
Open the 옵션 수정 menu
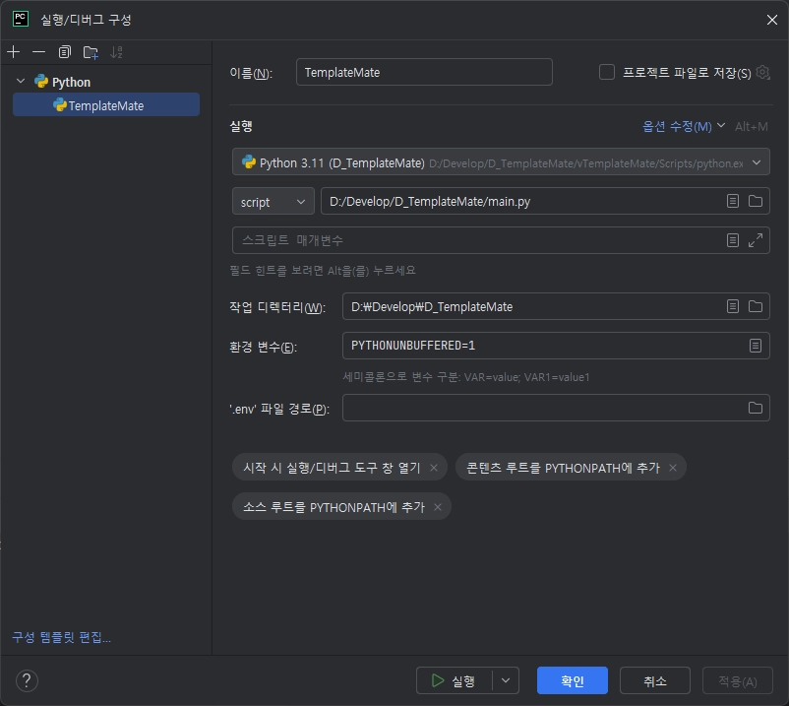(683, 126)
